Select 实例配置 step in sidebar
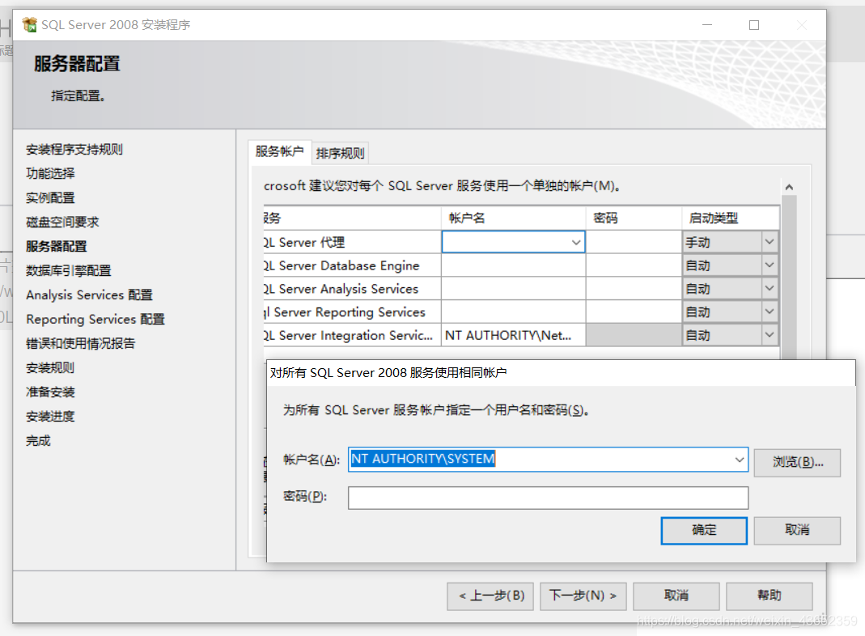Screen dimensions: 865x636 50,198
